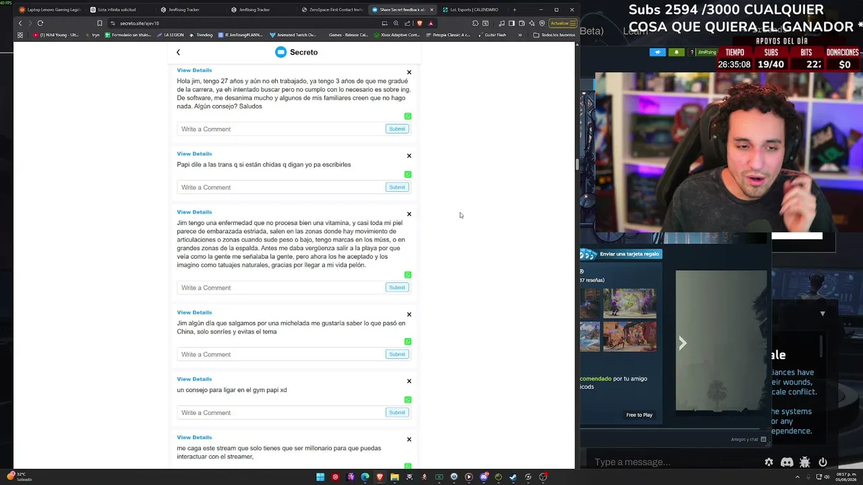Switch to 'Laptop Lenovo Gaming Legion' browser tab
The width and height of the screenshot is (863, 485).
50,9
